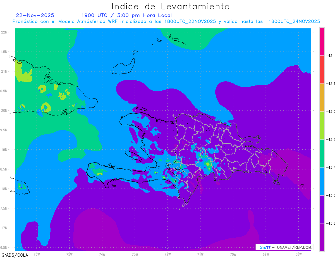Click the magenta-purple swatch at the legend bottom
Image resolution: width=335 pixels, height=258 pixels.
pos(322,237)
